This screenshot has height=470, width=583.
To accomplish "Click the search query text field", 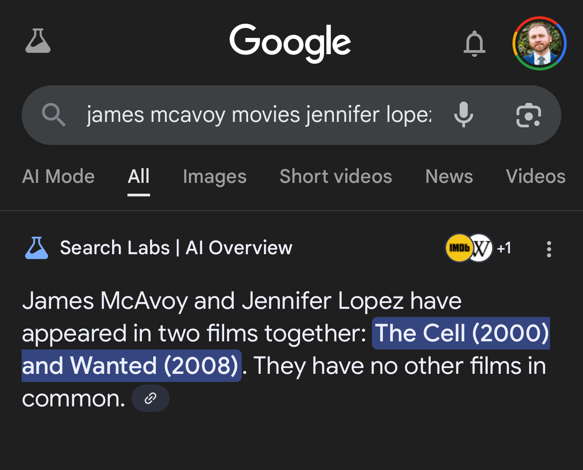I will [x=259, y=115].
